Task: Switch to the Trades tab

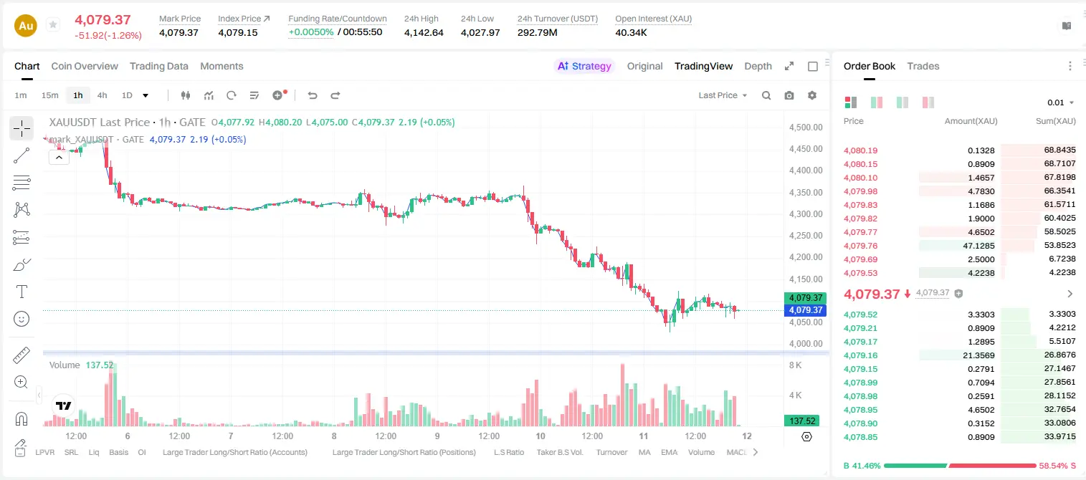Action: [x=923, y=66]
